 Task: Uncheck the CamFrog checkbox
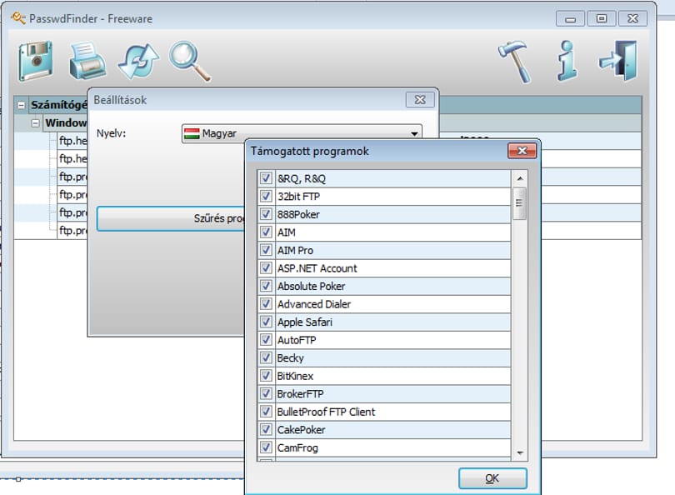[266, 447]
